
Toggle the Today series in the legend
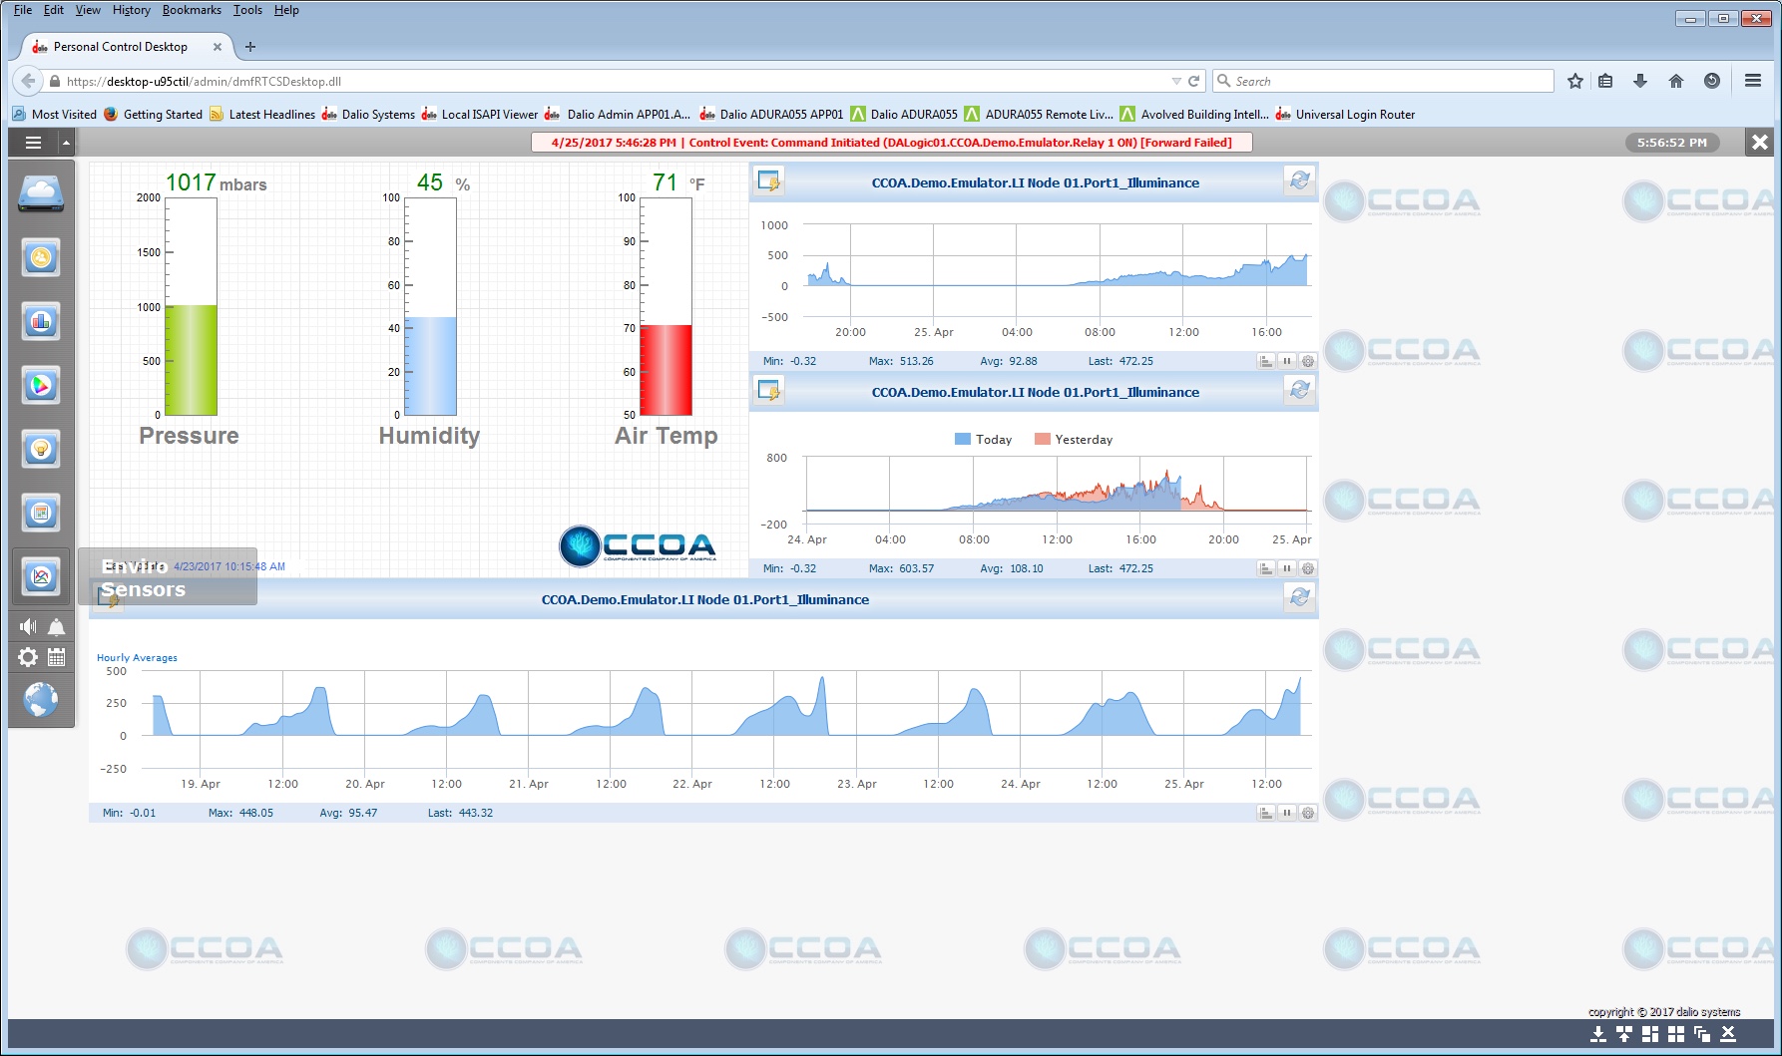tap(983, 440)
